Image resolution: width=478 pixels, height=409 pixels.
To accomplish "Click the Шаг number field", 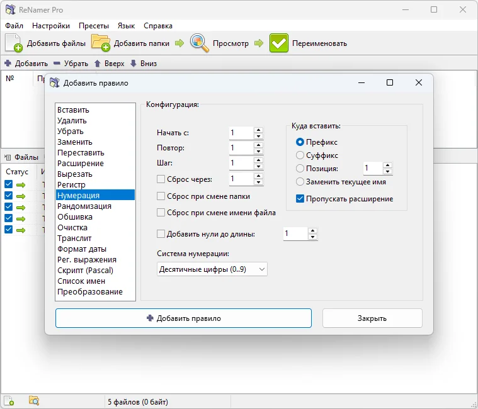I will pyautogui.click(x=241, y=163).
